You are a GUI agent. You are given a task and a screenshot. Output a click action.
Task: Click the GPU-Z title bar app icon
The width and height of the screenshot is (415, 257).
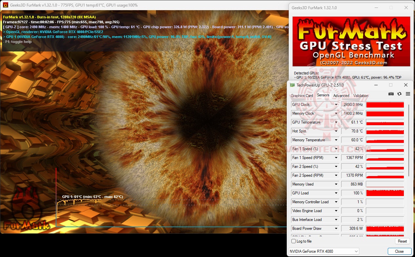click(292, 85)
